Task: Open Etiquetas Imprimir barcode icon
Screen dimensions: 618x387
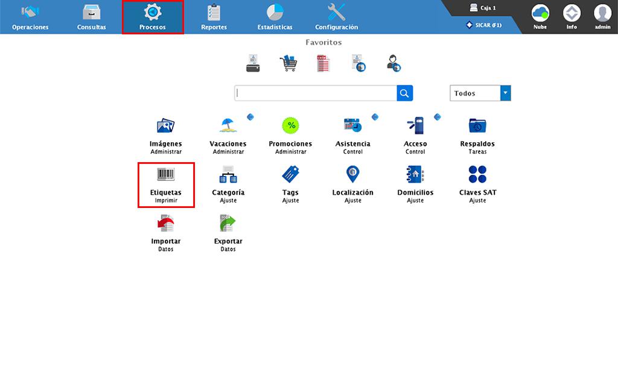Action: 165,175
